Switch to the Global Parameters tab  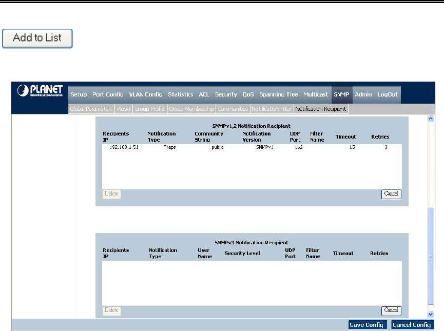(x=91, y=109)
